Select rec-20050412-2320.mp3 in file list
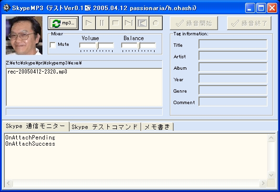The width and height of the screenshot is (280, 192). [x=38, y=72]
